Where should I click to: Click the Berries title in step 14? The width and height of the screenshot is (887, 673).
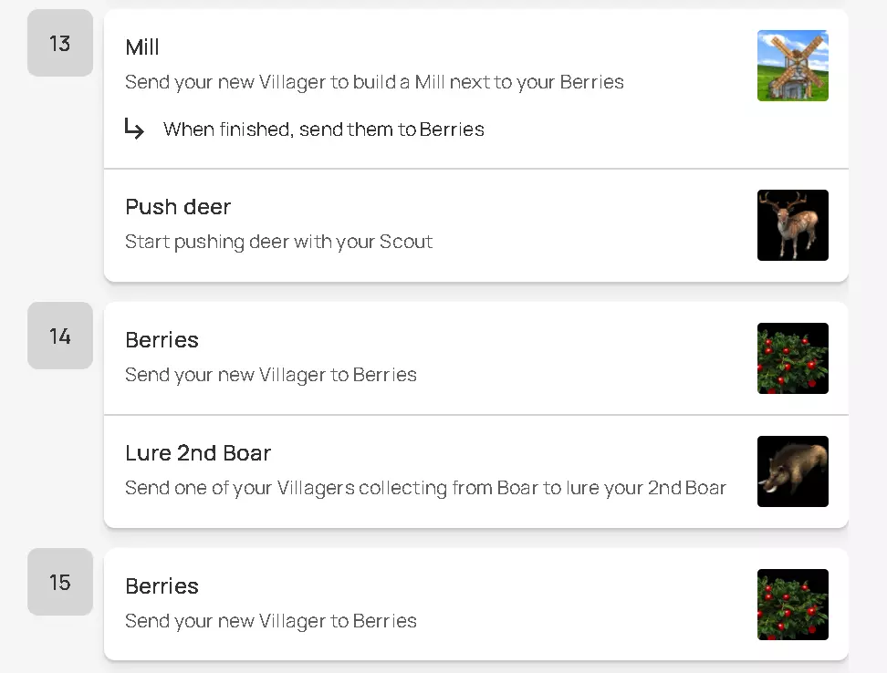point(162,340)
